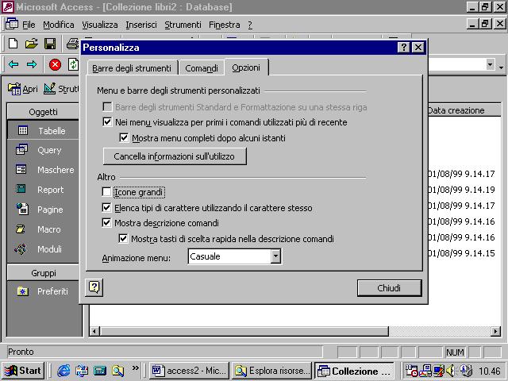Select Tabelle in the Oggetti bar
508x381 pixels.
(x=43, y=130)
